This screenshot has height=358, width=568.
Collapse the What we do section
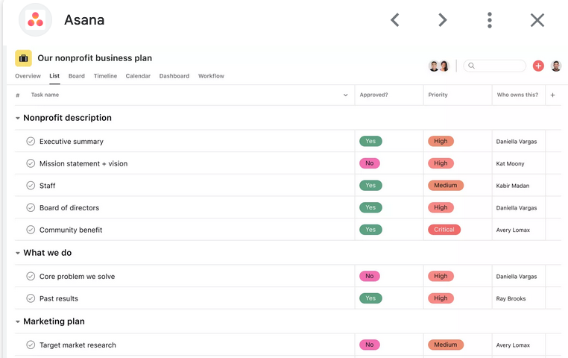click(x=18, y=253)
